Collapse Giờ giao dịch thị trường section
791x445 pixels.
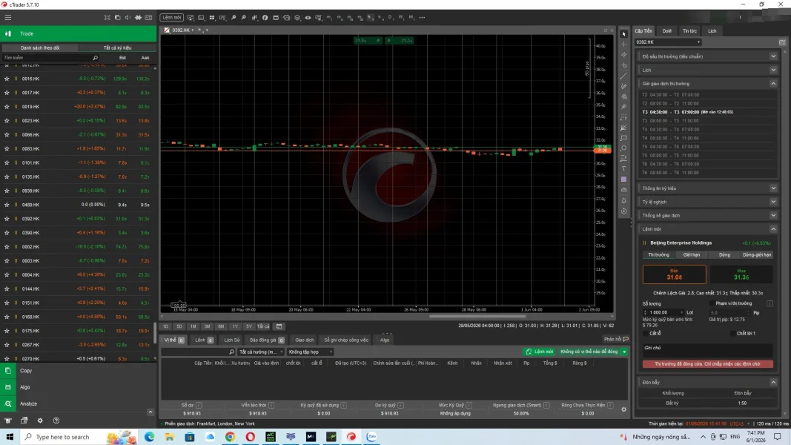[773, 84]
